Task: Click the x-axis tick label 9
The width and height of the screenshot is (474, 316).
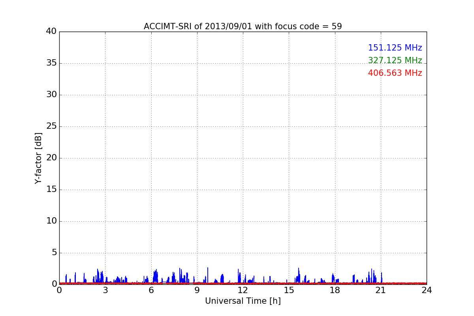Action: (x=197, y=290)
